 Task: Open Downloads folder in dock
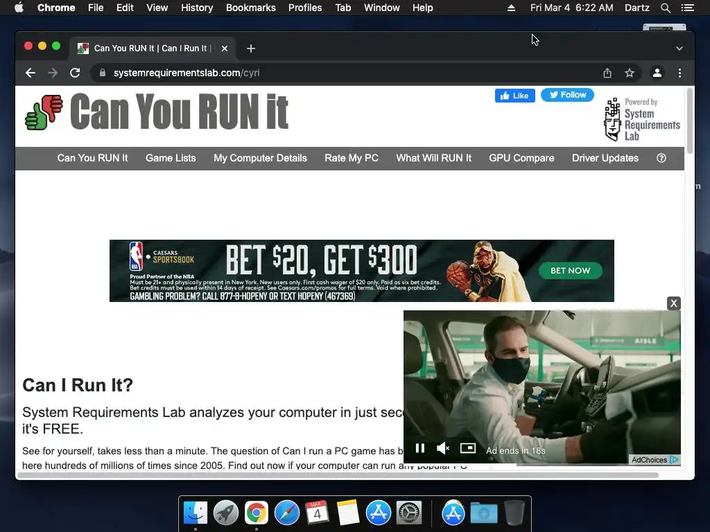tap(483, 513)
